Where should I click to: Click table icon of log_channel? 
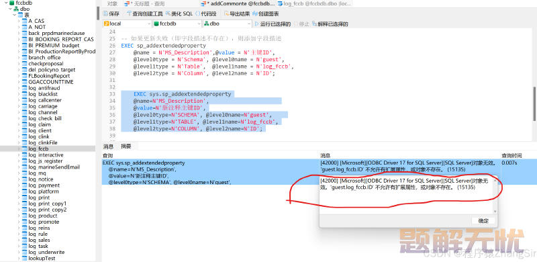pos(24,112)
